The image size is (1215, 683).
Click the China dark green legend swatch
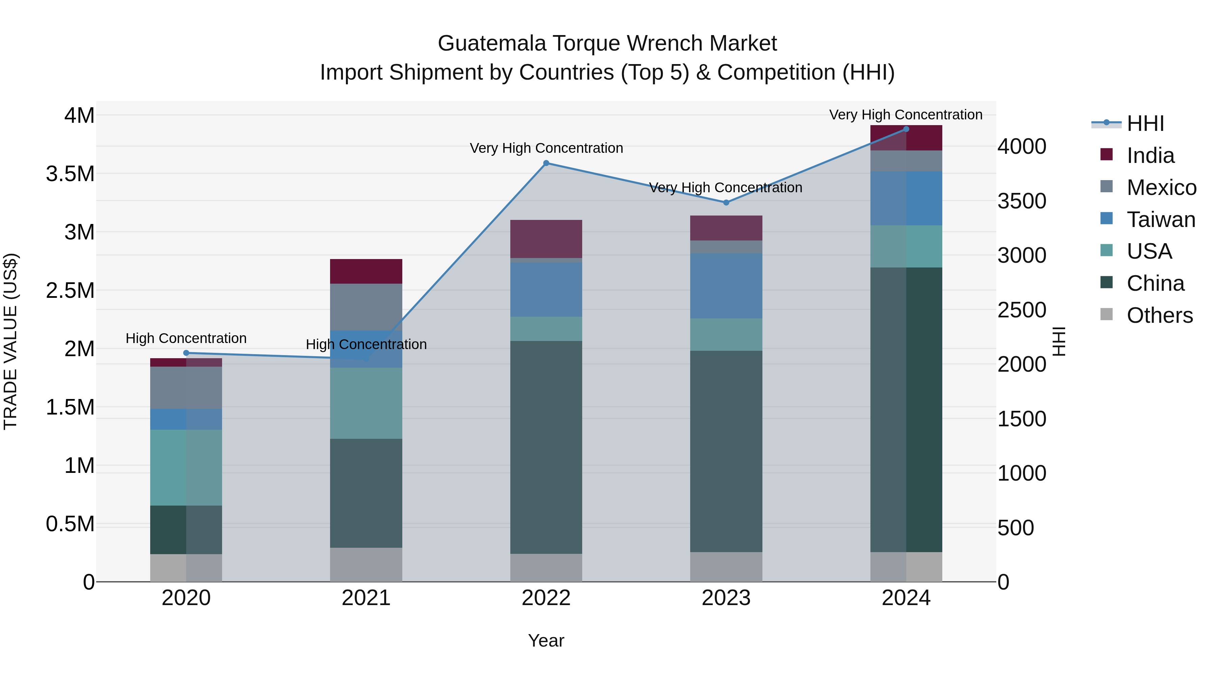pyautogui.click(x=1106, y=282)
